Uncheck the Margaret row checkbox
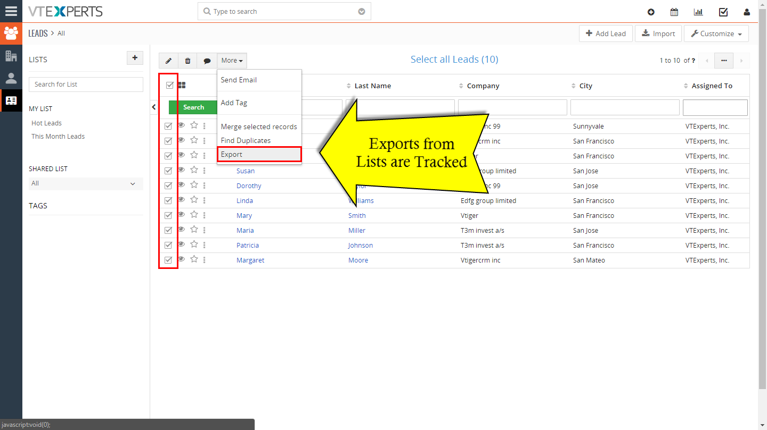The height and width of the screenshot is (430, 767). point(168,260)
